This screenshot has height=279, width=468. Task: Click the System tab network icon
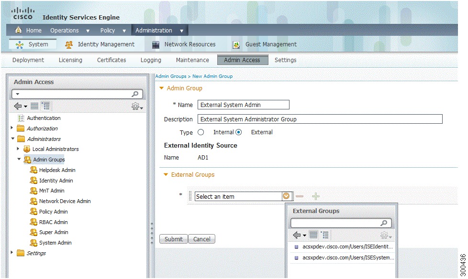(20, 45)
